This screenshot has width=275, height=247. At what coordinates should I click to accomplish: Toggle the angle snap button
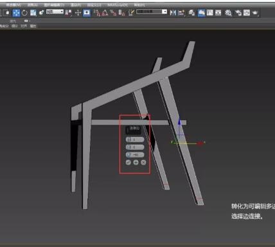(x=105, y=13)
